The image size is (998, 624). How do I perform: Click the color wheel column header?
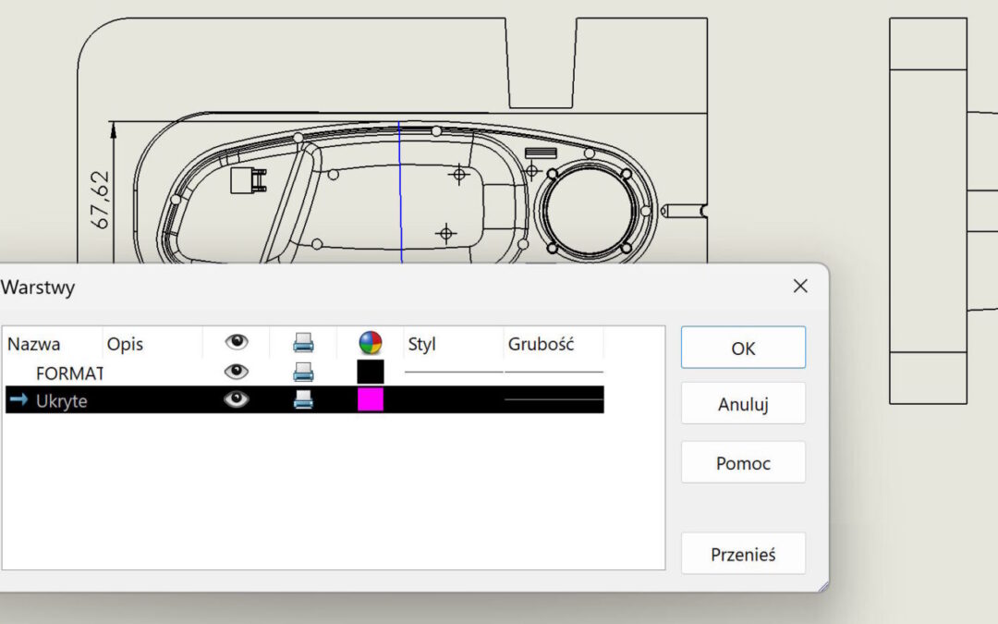coord(370,343)
